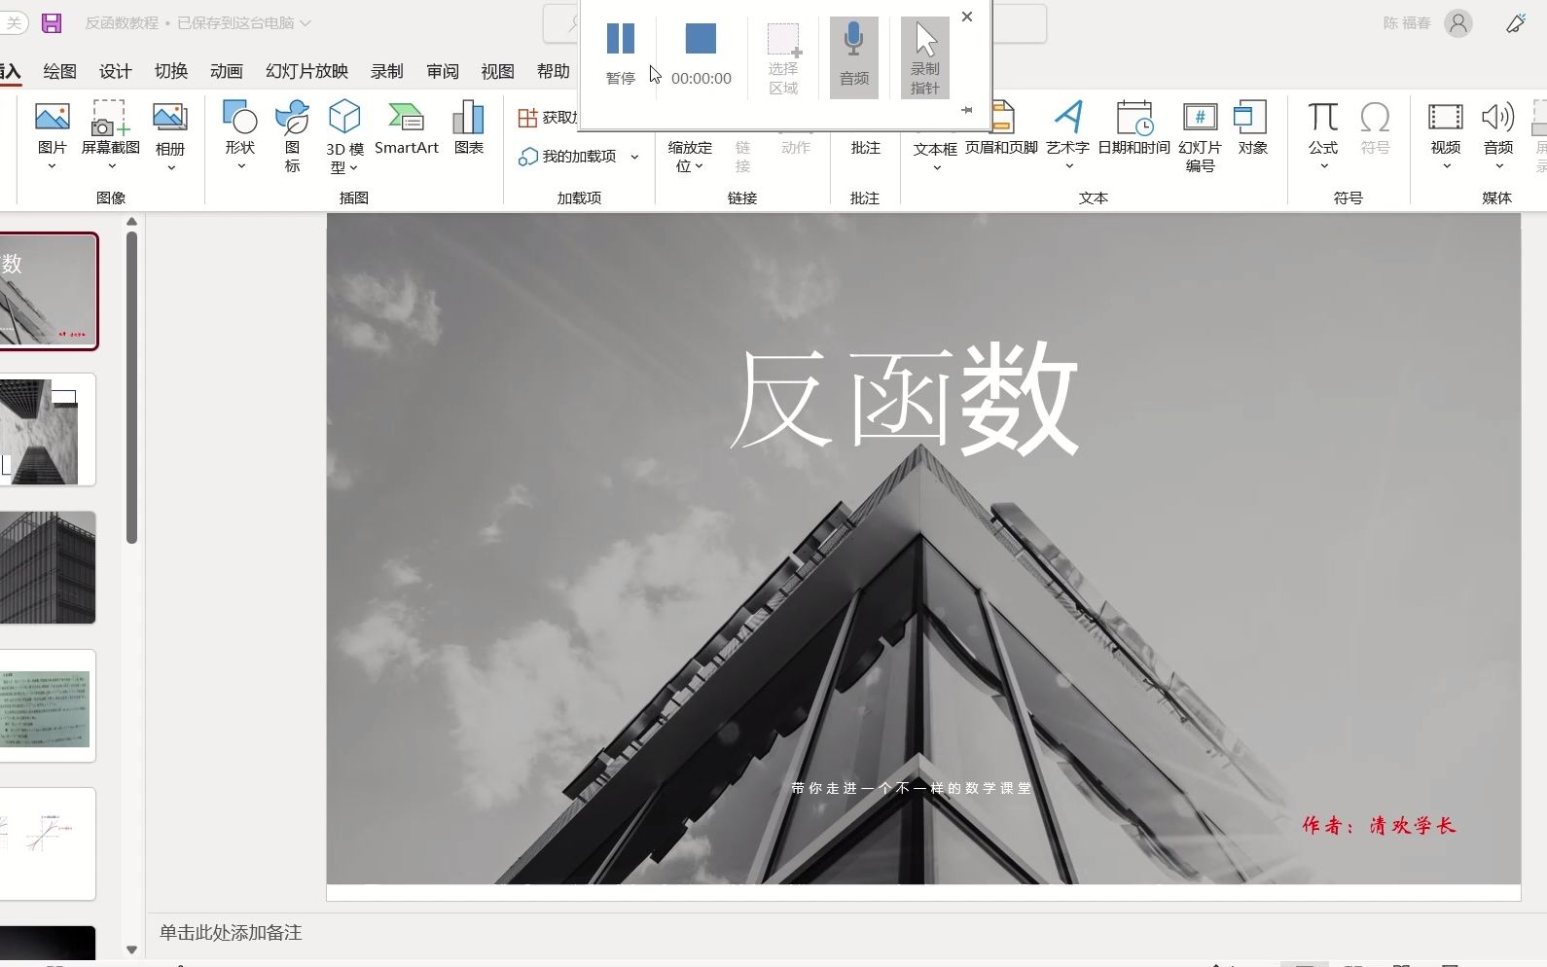The image size is (1547, 967).
Task: Click the 屏幕截图 screenshot icon
Action: [x=110, y=118]
